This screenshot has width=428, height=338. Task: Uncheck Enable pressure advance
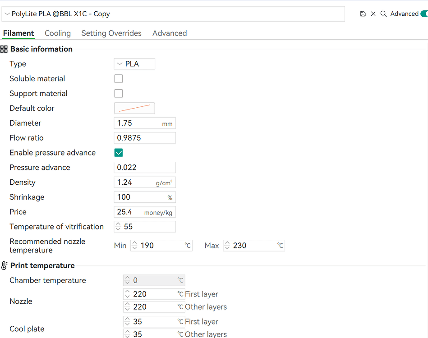point(119,152)
